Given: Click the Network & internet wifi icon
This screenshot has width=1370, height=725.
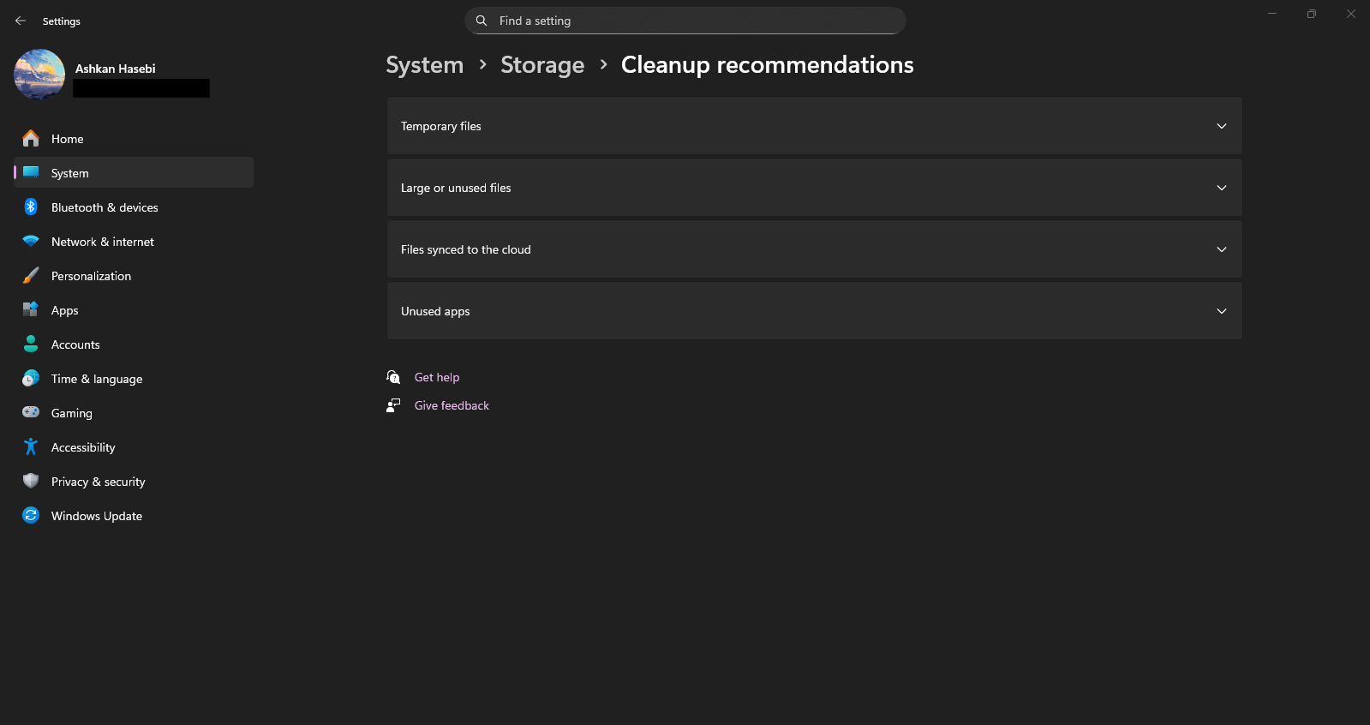Looking at the screenshot, I should 31,242.
